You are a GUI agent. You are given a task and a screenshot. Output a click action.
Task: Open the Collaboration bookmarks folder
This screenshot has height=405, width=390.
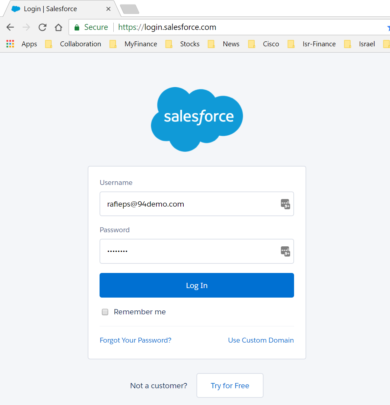tap(74, 44)
